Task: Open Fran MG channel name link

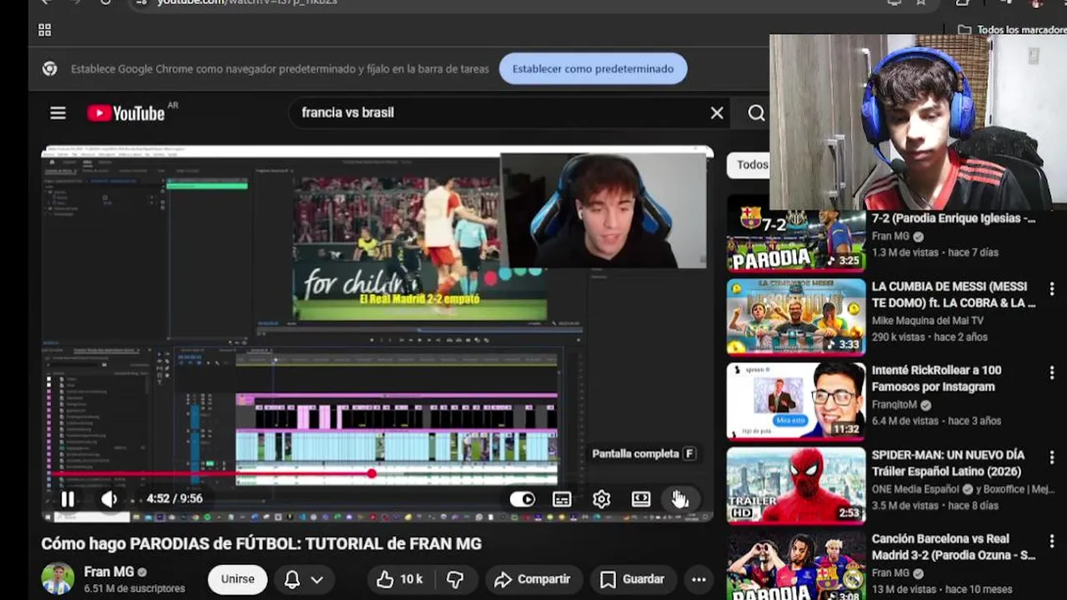Action: coord(109,572)
